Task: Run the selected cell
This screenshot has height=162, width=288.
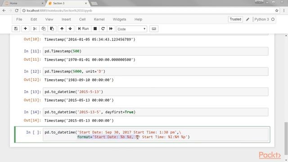Action: coord(83,29)
